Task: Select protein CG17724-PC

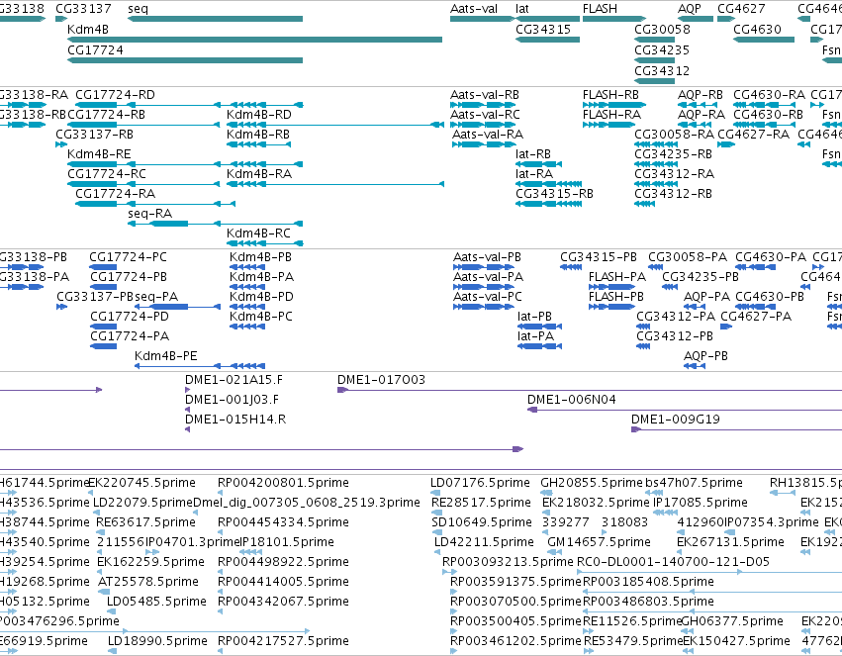Action: [x=103, y=267]
